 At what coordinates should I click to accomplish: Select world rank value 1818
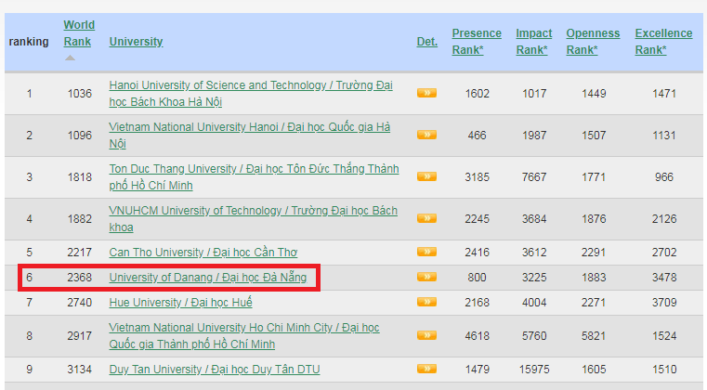[x=79, y=176]
